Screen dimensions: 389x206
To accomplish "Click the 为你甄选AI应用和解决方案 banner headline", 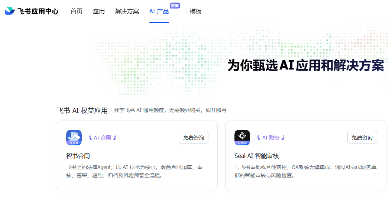I will coord(306,65).
